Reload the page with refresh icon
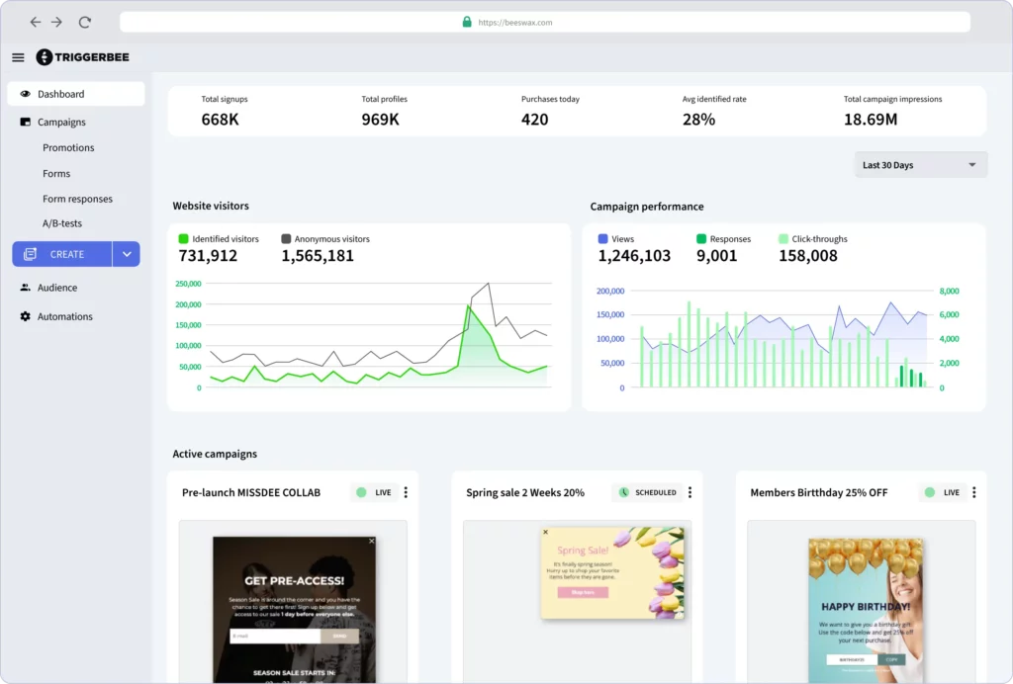Image resolution: width=1013 pixels, height=684 pixels. point(84,22)
